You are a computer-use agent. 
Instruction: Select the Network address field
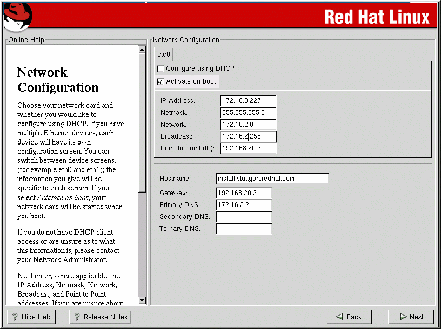click(x=248, y=125)
